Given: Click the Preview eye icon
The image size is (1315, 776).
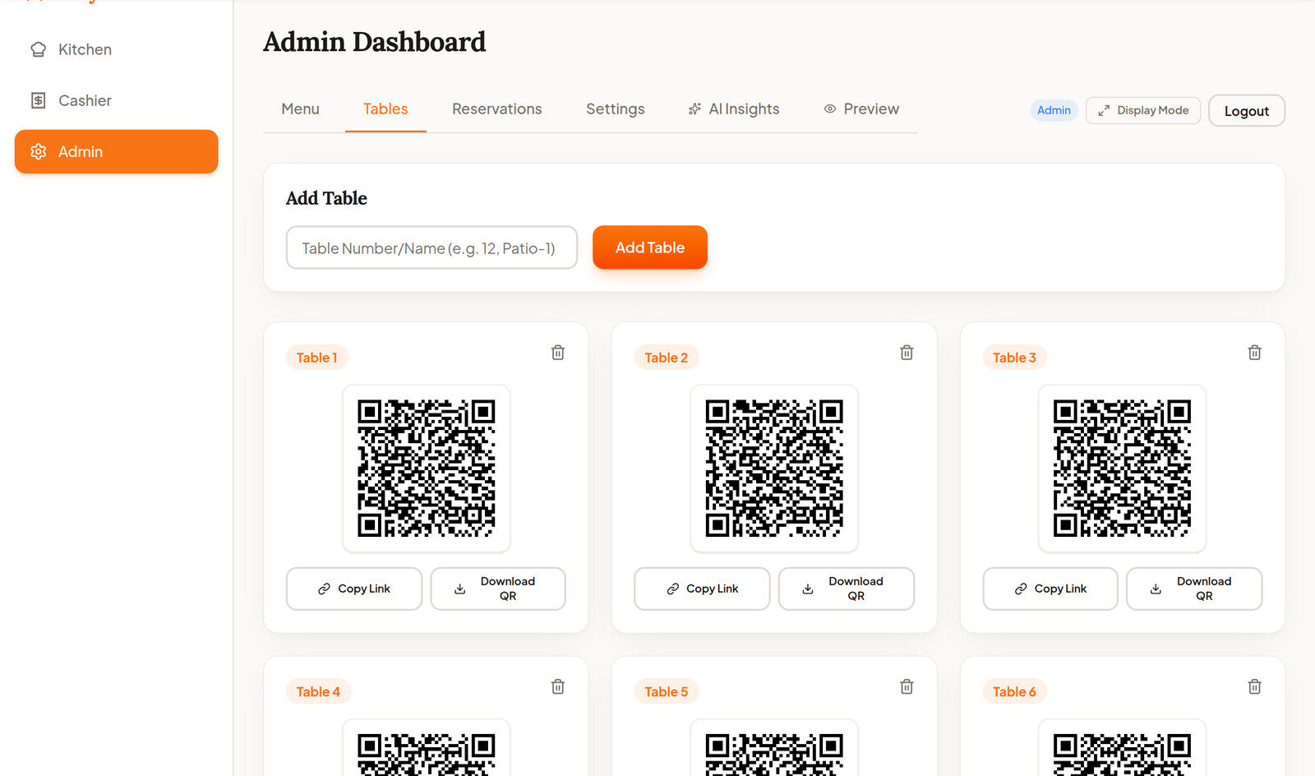Looking at the screenshot, I should [830, 109].
